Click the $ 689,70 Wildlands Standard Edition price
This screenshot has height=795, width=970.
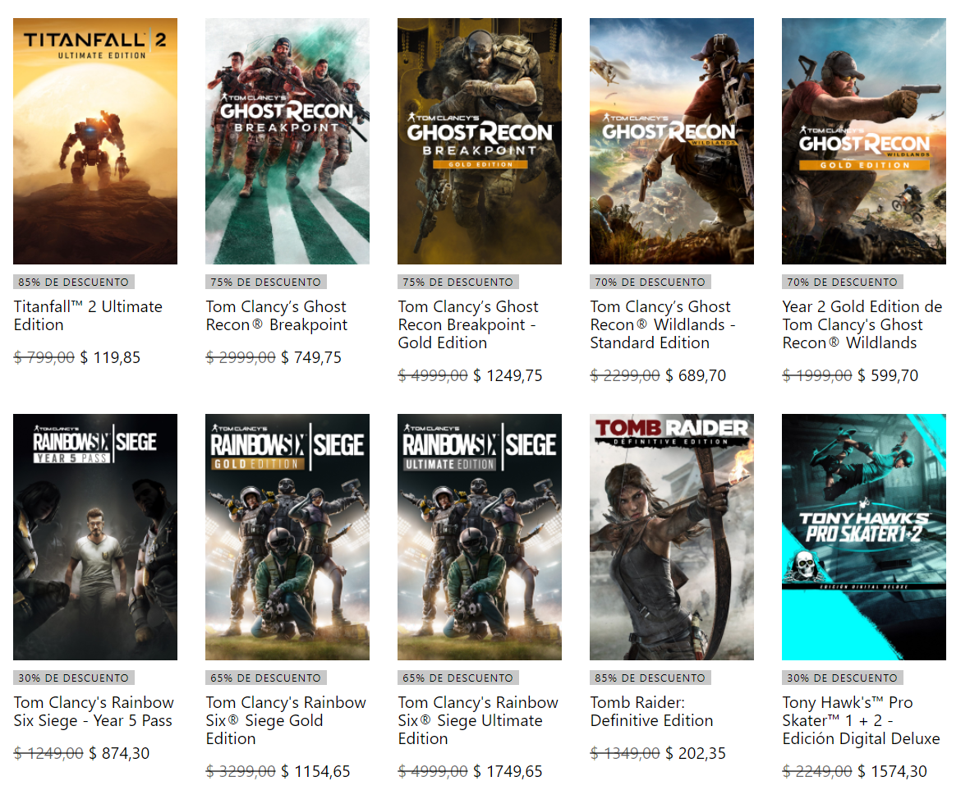[x=696, y=375]
